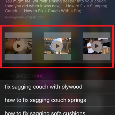Tap the gray bar above the showroom video
115x115 pixels.
96,35
